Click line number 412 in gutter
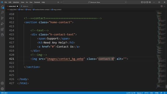Image resolution: width=167 pixels, height=94 pixels. [x=11, y=22]
